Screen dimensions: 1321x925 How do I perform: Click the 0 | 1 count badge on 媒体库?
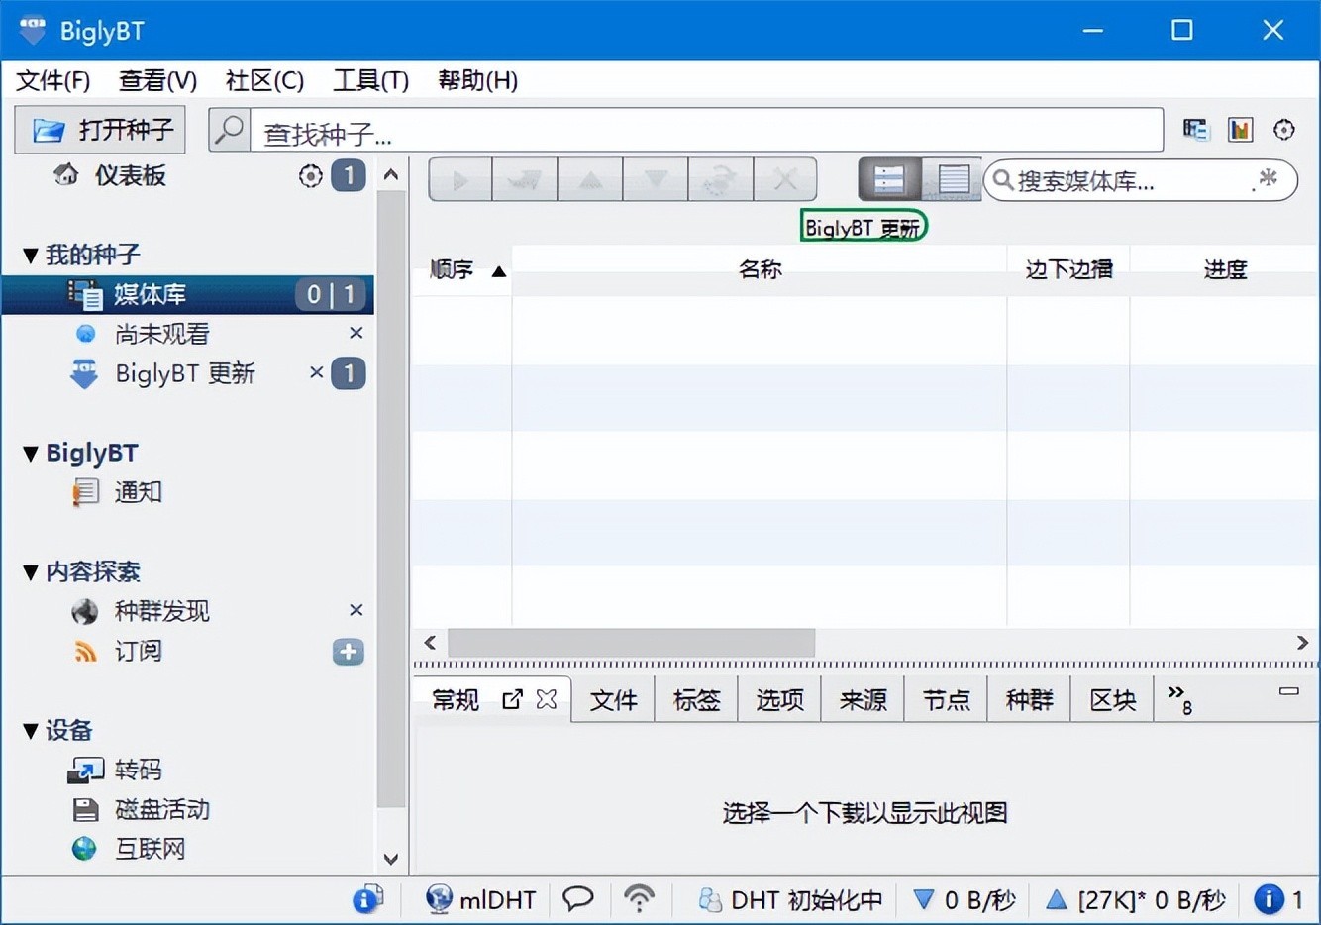331,294
